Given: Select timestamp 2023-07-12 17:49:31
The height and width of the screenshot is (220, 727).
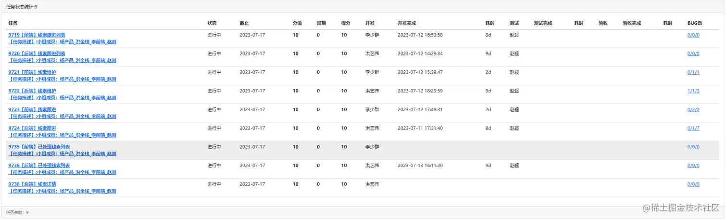Looking at the screenshot, I should [x=420, y=110].
